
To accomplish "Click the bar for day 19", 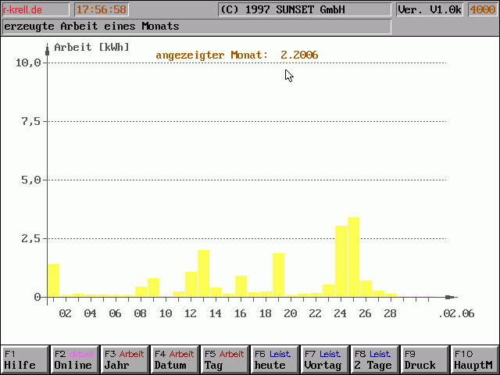I will [278, 275].
